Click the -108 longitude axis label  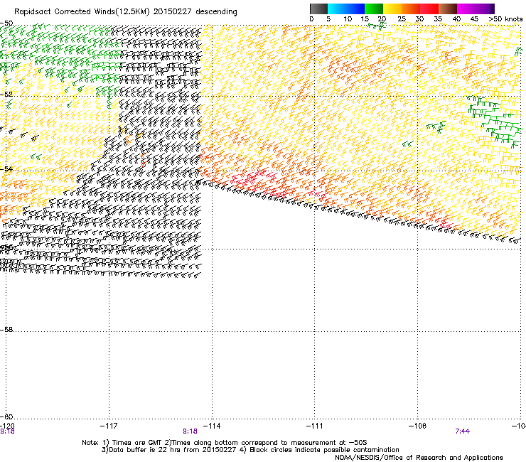[x=418, y=426]
